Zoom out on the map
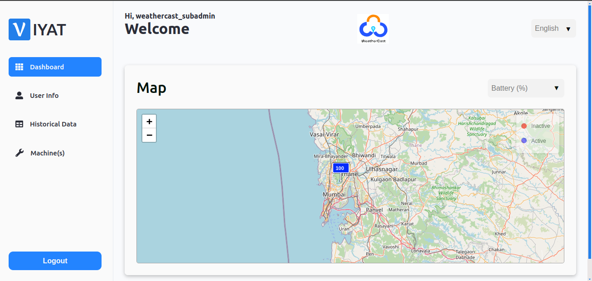Screen dimensions: 592x281 149,135
